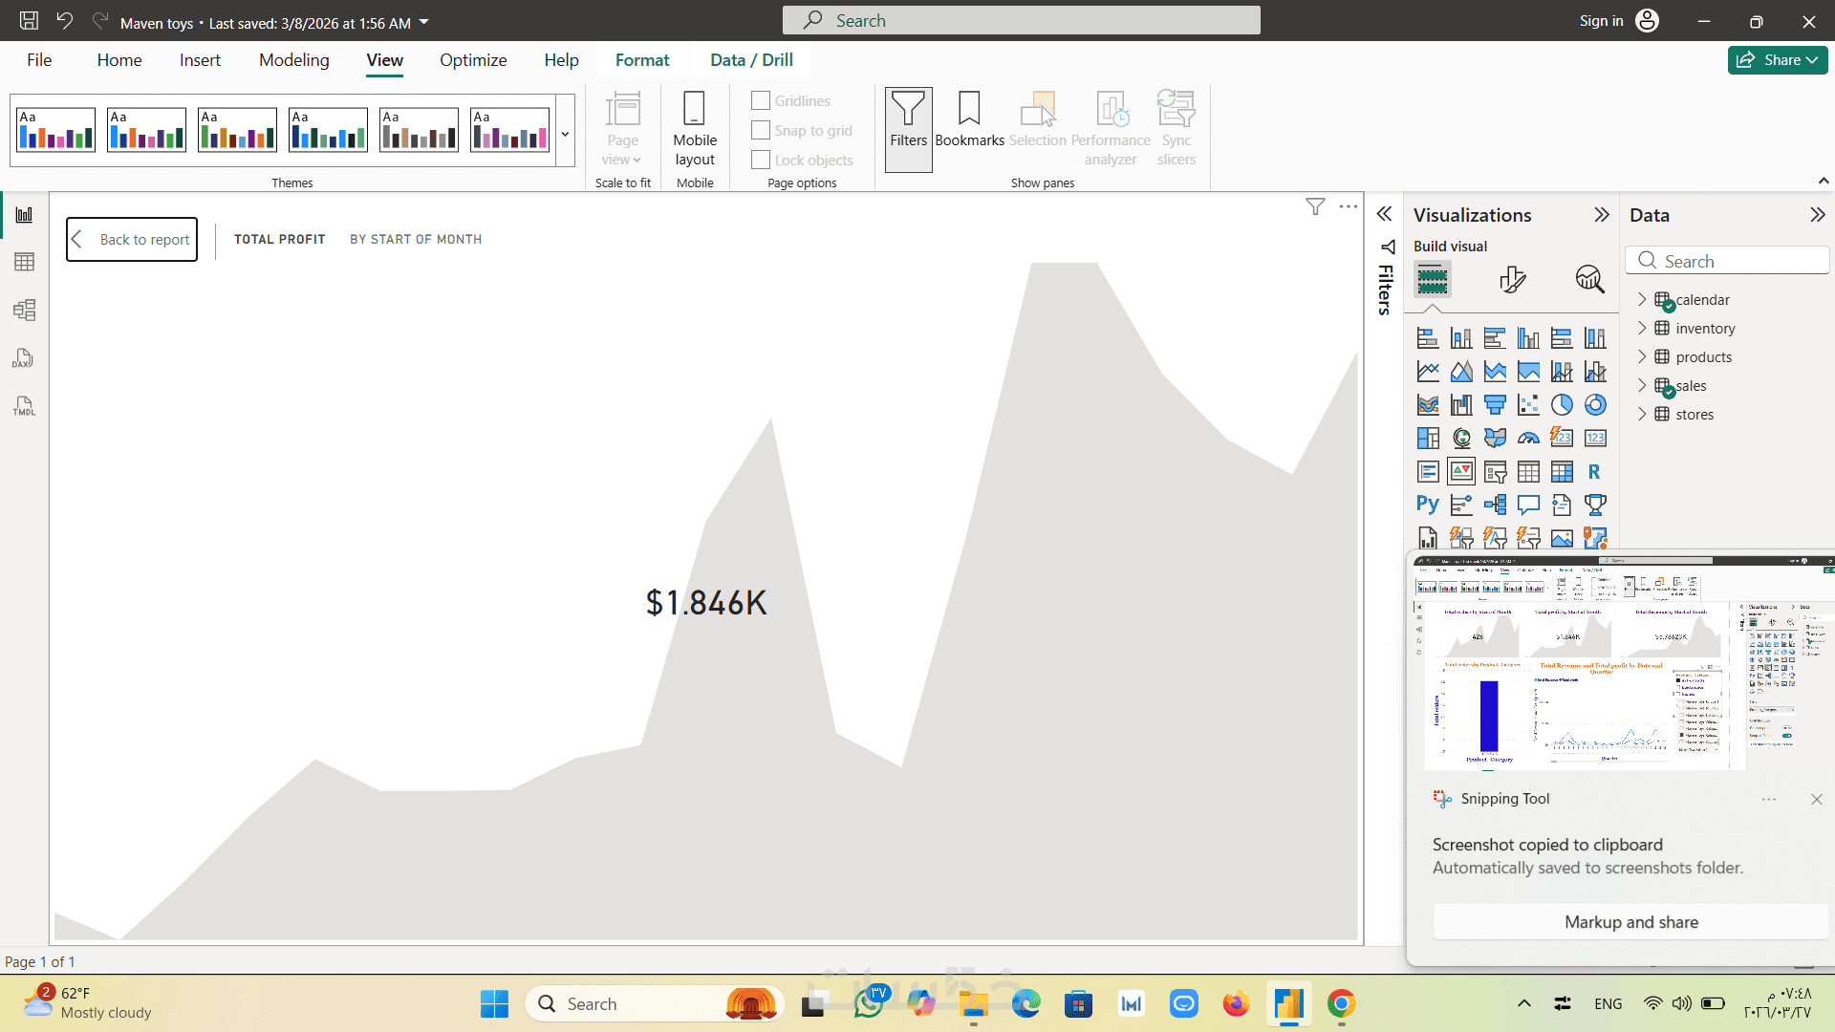The width and height of the screenshot is (1835, 1032).
Task: Expand the inventory table in Data pane
Action: (x=1642, y=328)
